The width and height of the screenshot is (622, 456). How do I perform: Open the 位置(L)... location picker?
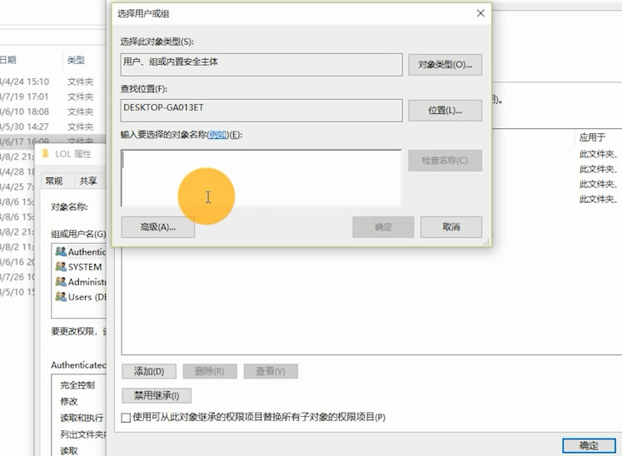pos(445,111)
